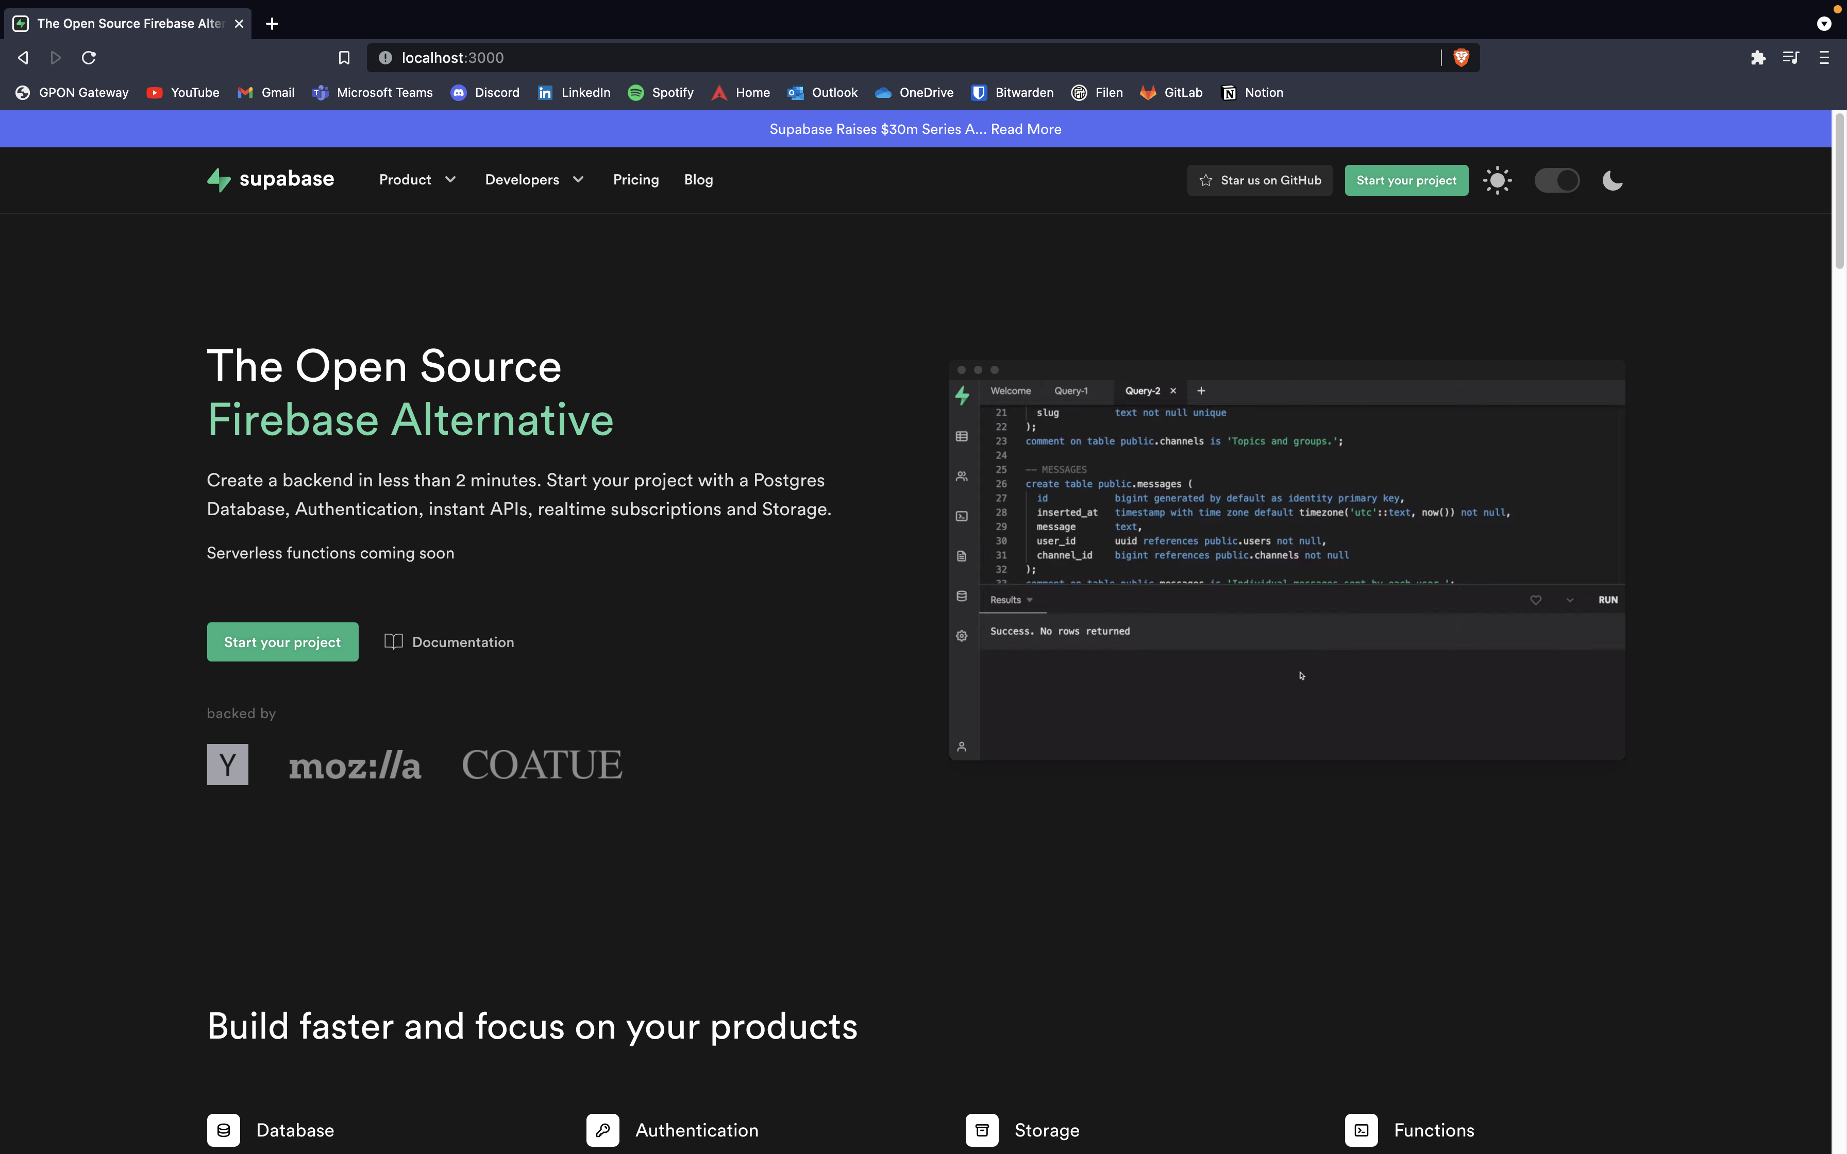Click the Start your project button
1847x1154 pixels.
click(282, 642)
